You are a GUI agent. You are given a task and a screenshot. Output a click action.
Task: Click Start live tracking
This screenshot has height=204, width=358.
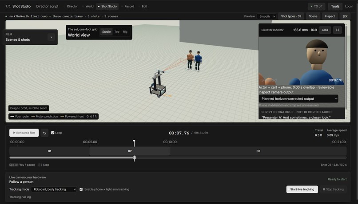[302, 189]
